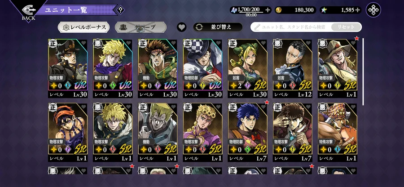This screenshot has height=187, width=404.
Task: Open the 並び替え sort options
Action: [218, 27]
